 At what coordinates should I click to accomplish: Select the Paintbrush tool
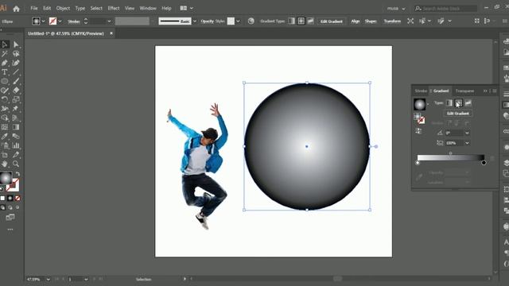pos(16,81)
